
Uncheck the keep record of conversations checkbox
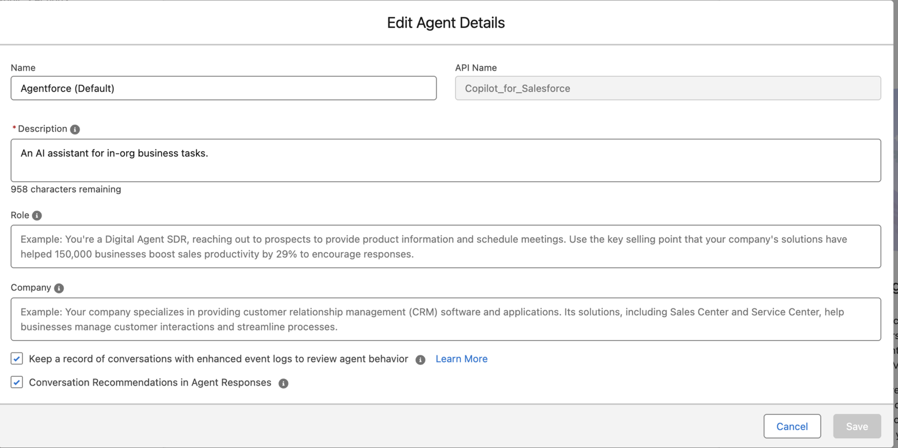(17, 359)
